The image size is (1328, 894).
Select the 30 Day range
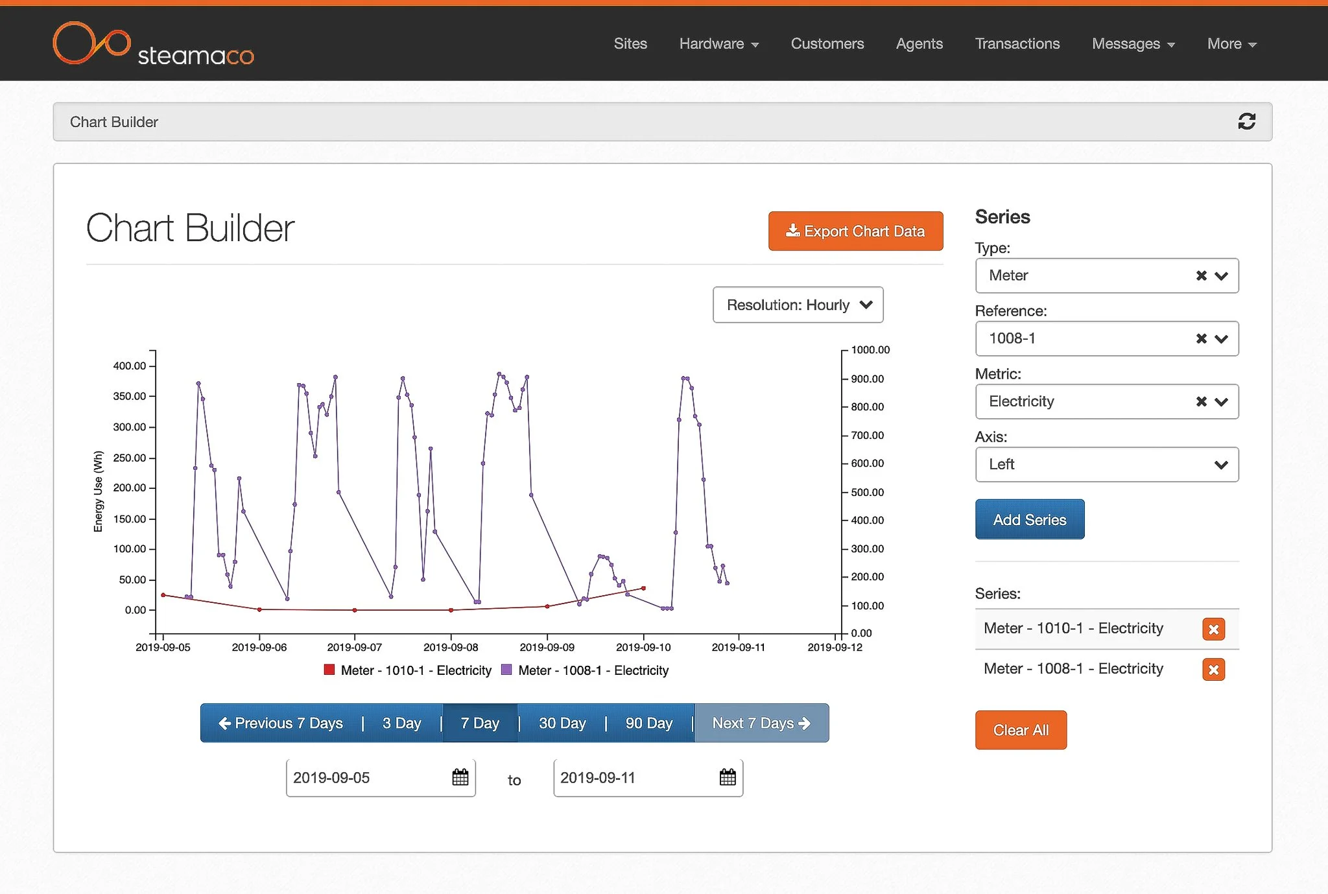tap(562, 723)
